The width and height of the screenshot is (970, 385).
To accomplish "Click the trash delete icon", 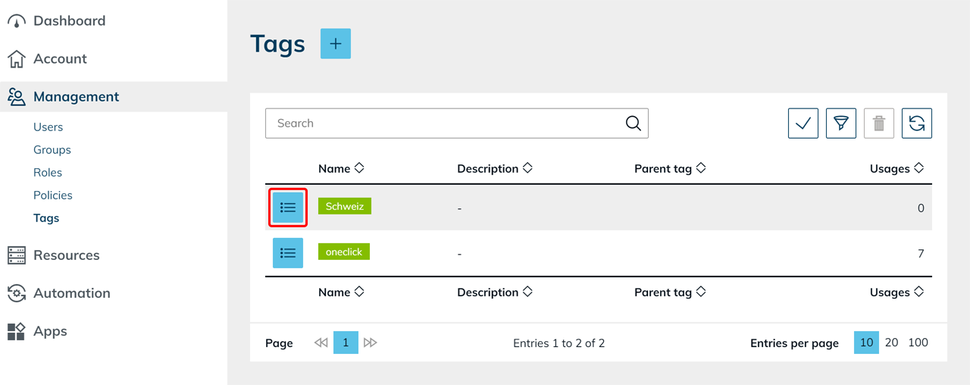I will (879, 124).
